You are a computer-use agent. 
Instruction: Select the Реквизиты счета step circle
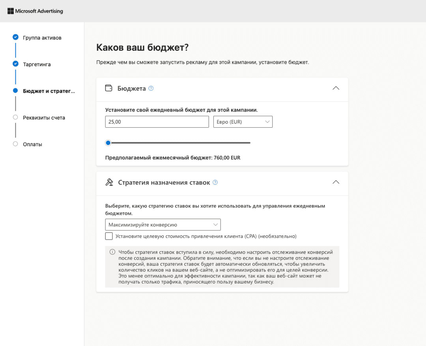tap(15, 117)
